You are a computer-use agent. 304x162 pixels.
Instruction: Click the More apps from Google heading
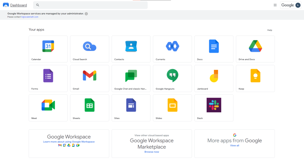tap(235, 141)
